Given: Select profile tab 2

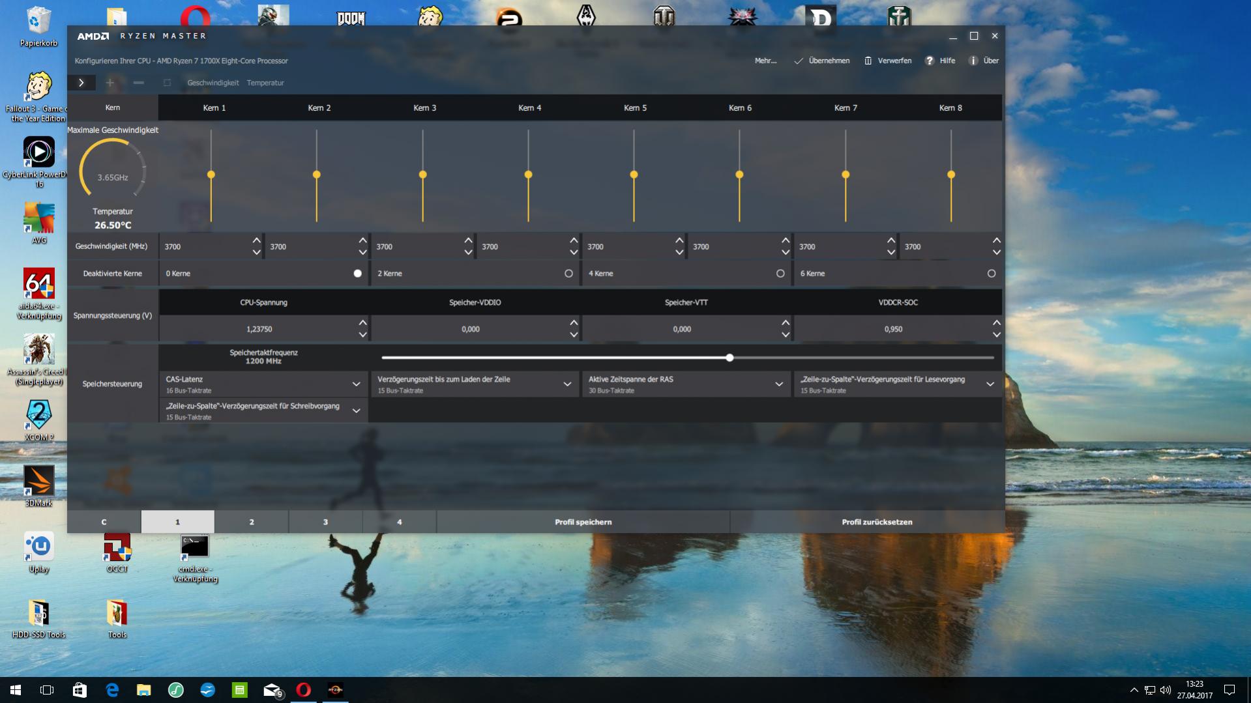Looking at the screenshot, I should (252, 522).
